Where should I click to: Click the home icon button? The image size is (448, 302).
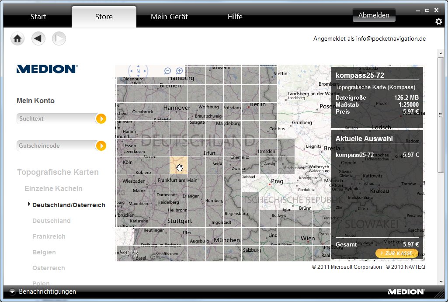[17, 39]
